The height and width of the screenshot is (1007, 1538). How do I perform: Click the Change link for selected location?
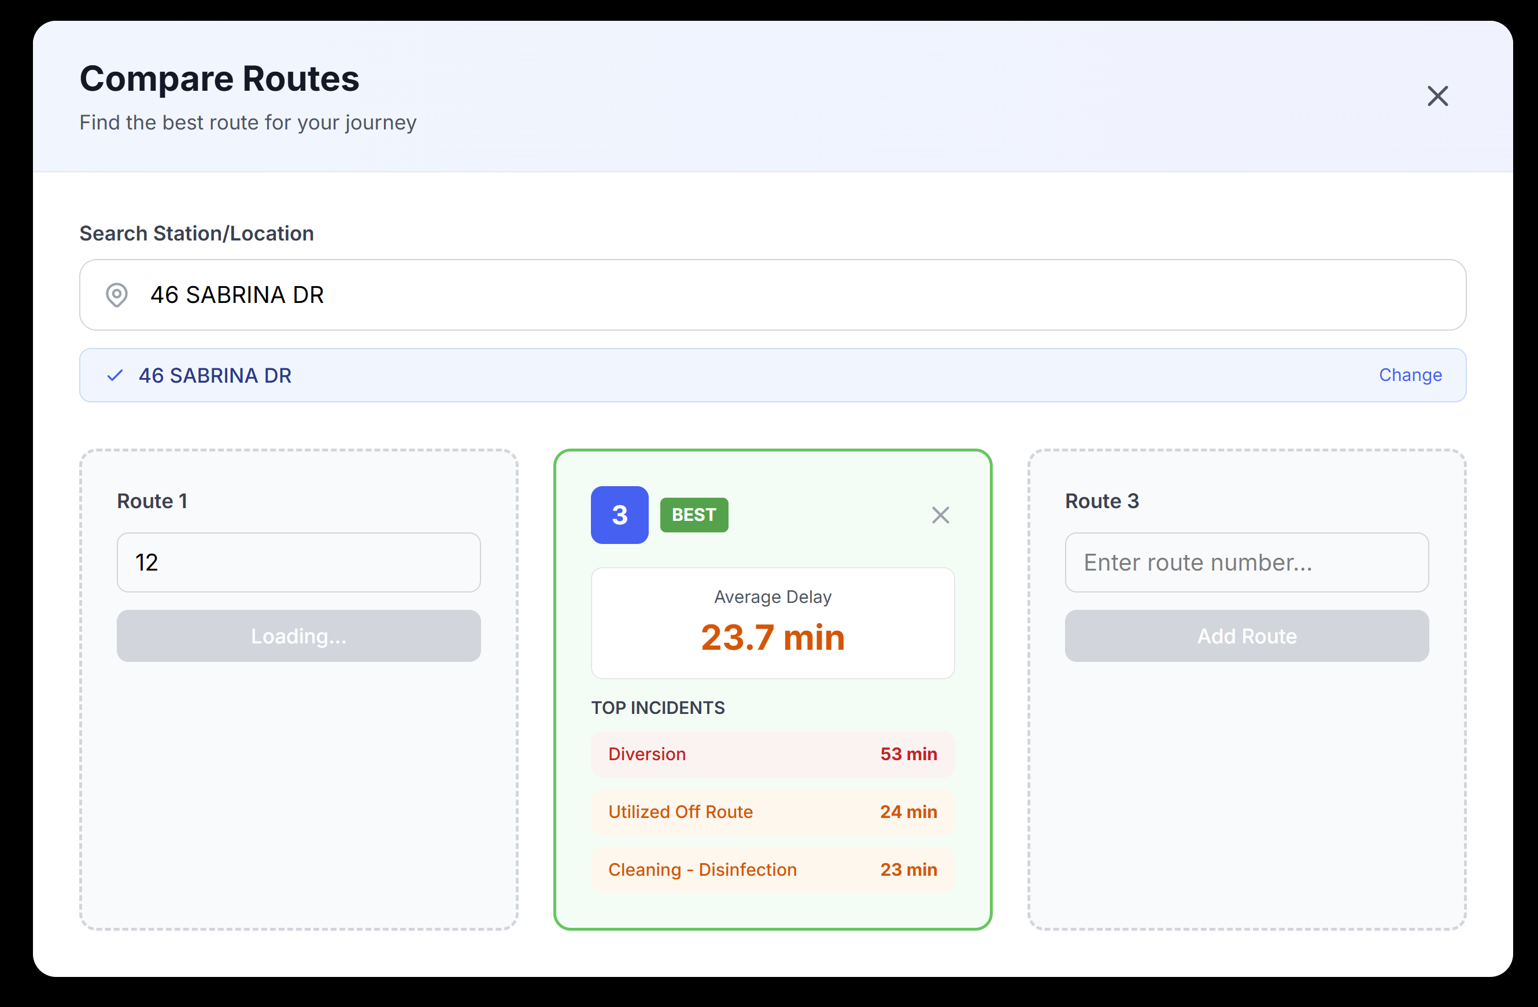(x=1410, y=375)
